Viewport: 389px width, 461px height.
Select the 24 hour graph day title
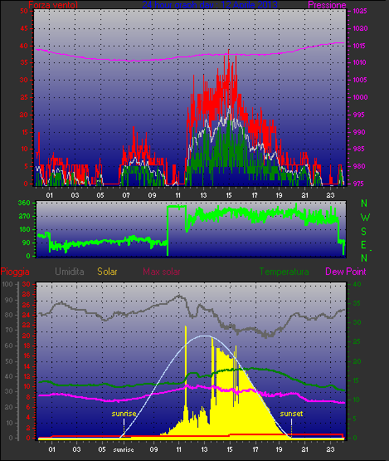[210, 5]
